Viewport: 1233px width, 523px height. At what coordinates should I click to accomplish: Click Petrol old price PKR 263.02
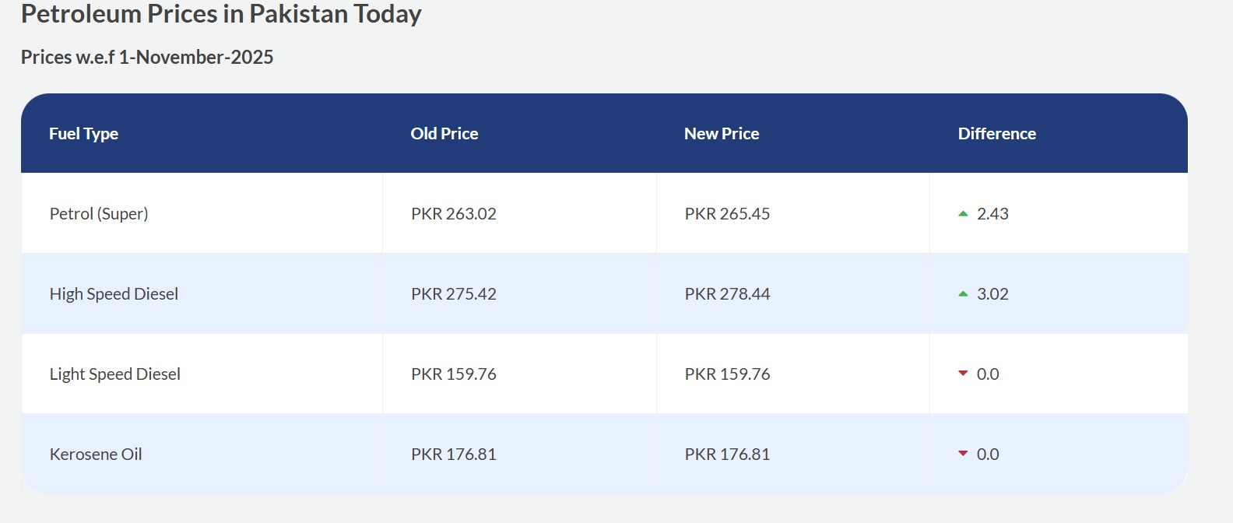tap(454, 214)
